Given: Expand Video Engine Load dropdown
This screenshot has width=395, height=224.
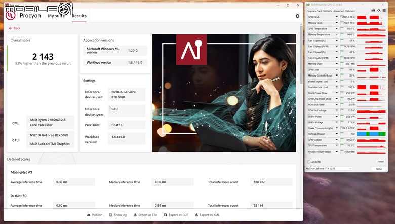Looking at the screenshot, I should (337, 82).
